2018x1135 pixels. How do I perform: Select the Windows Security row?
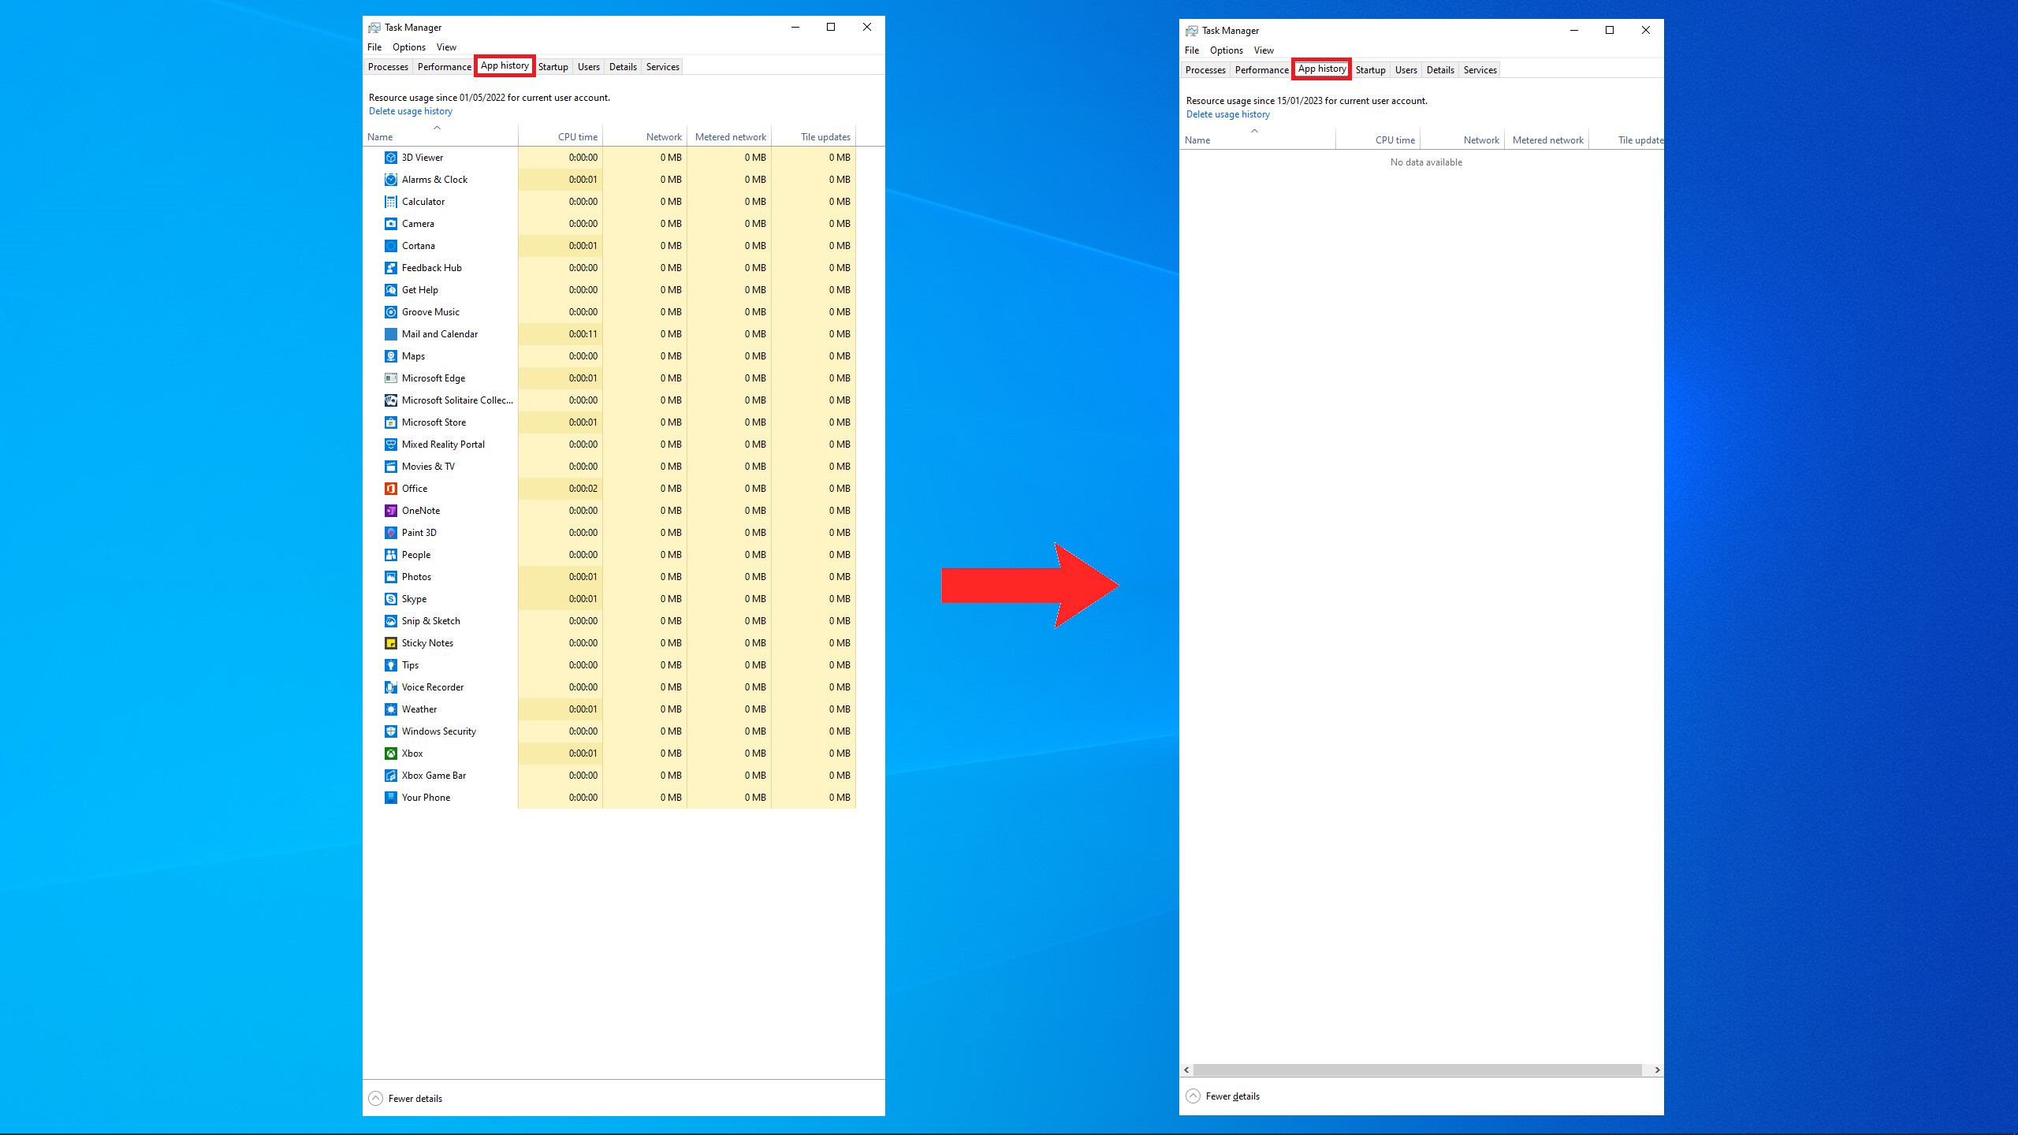(438, 731)
